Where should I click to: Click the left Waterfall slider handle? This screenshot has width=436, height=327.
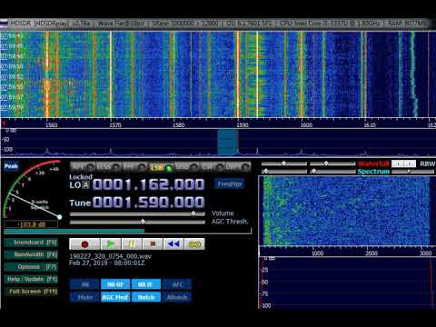283,163
